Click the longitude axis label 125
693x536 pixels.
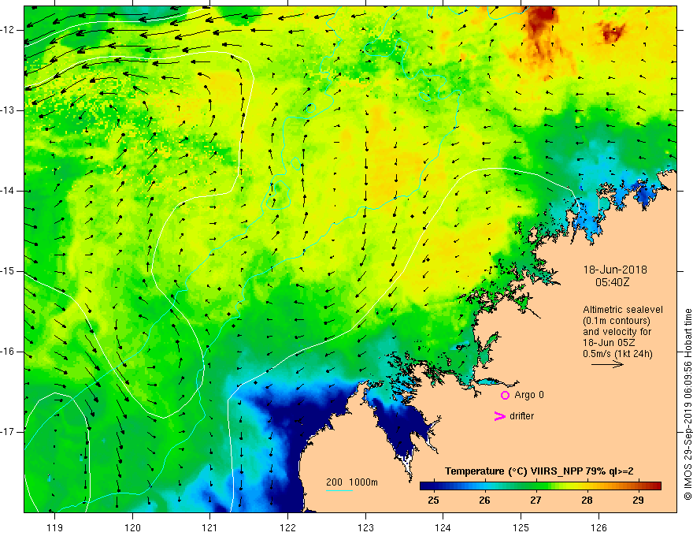pos(521,527)
